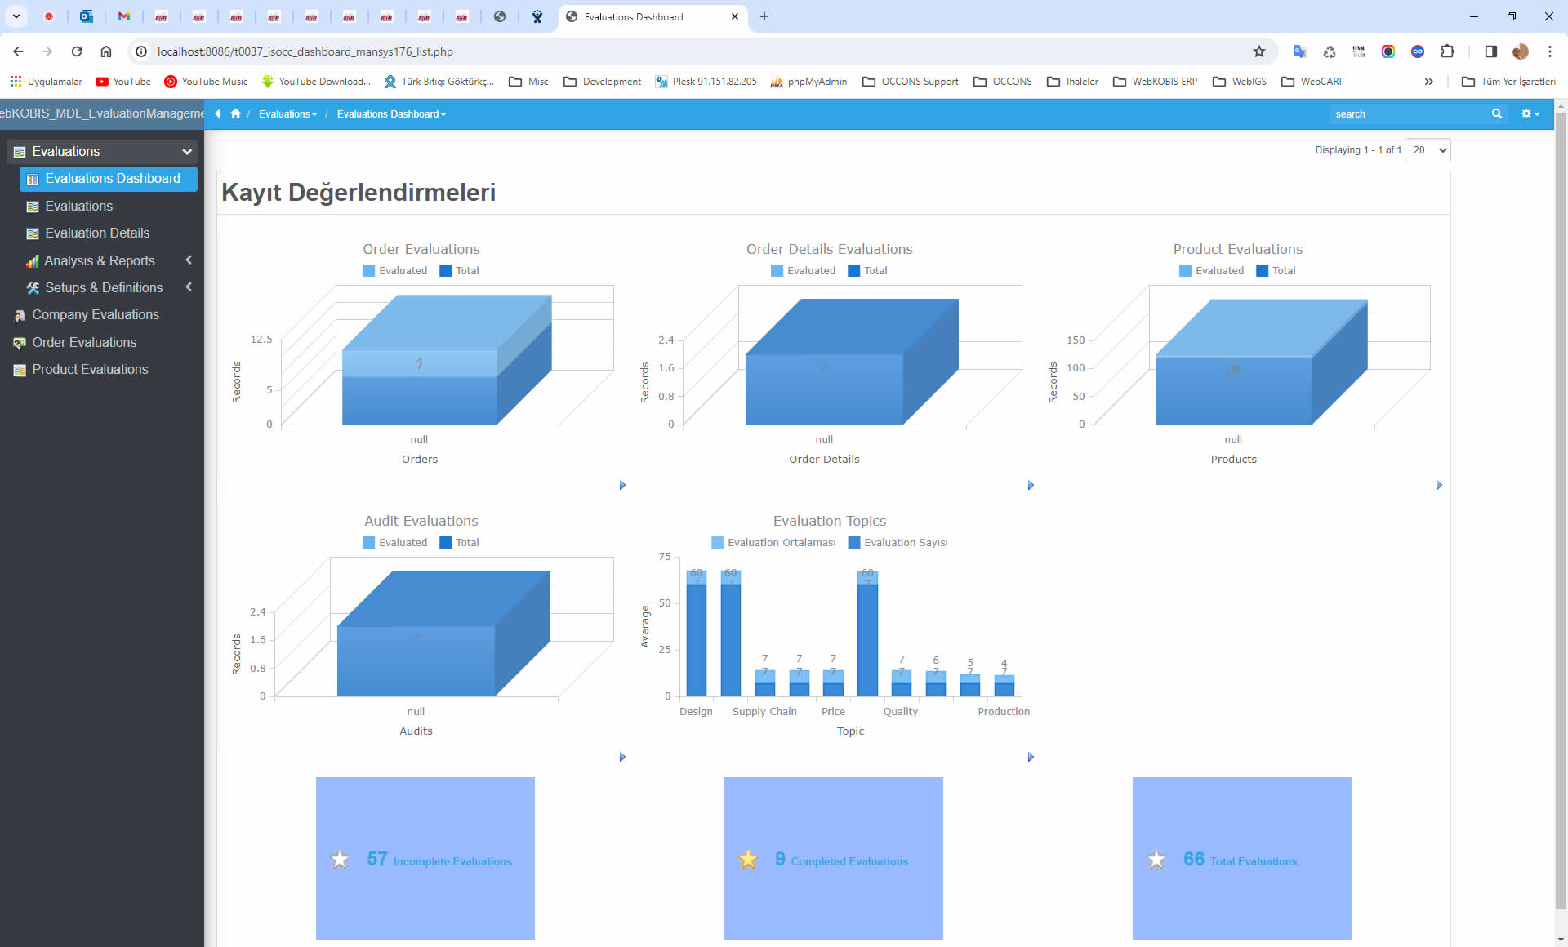Open the WebKOBIS ERP bookmarks folder
The height and width of the screenshot is (947, 1568).
[1156, 82]
